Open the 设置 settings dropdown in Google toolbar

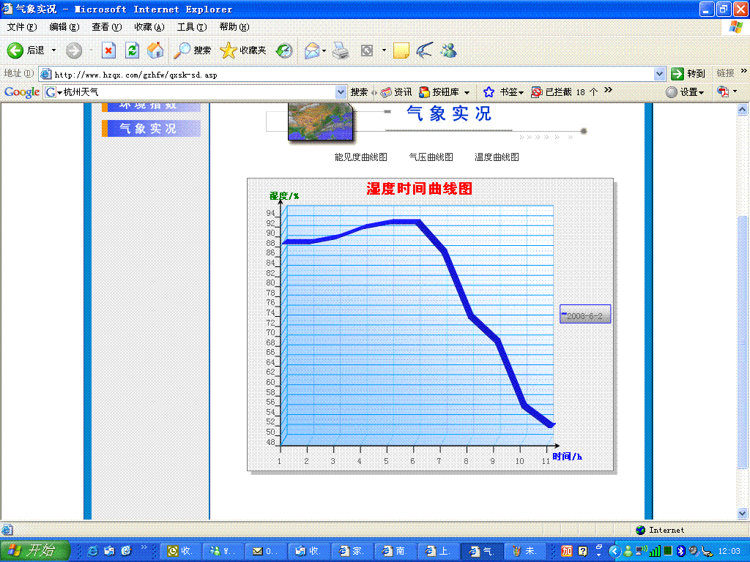point(685,92)
